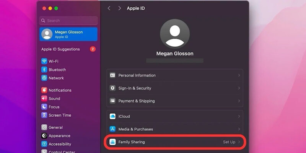Open Notifications label in sidebar
Screen dimensions: 306x153
(x=60, y=90)
